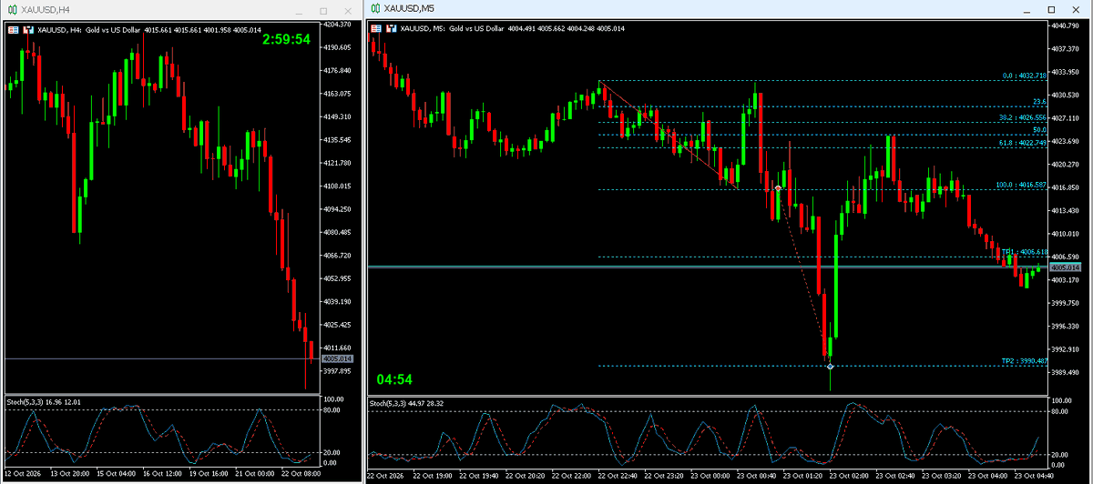Viewport: 1093px width, 484px height.
Task: Select the Fibonacci 23.6 level label
Action: (1040, 102)
